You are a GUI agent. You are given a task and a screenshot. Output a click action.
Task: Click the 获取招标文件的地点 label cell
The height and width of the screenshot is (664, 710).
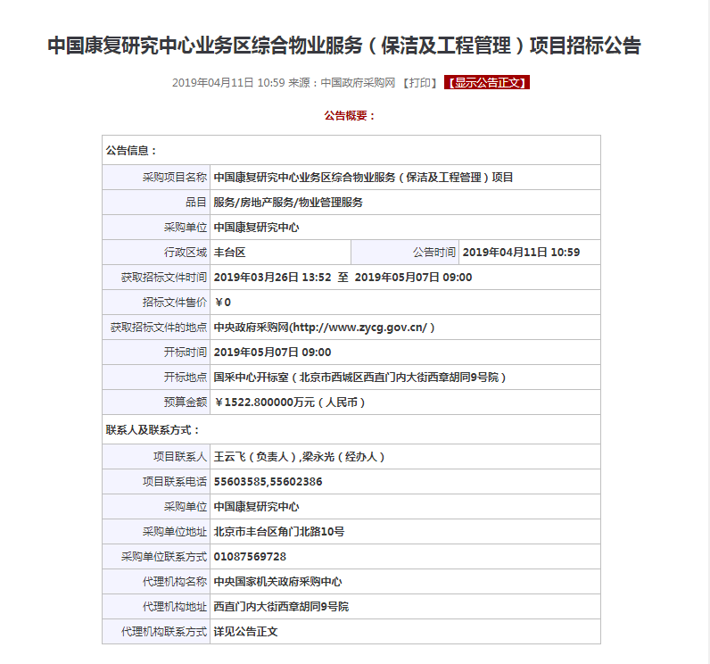(x=156, y=328)
